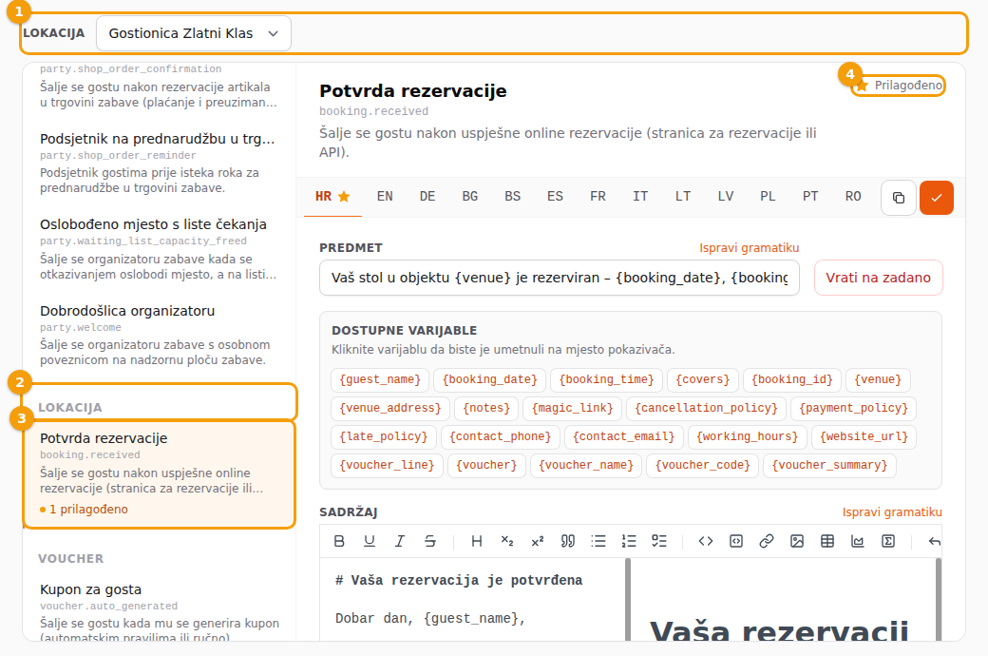Insert a code block
This screenshot has width=988, height=656.
(736, 541)
